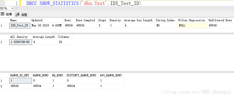
Task: Open the zoom percentage dropdown
Action: click(12, 8)
